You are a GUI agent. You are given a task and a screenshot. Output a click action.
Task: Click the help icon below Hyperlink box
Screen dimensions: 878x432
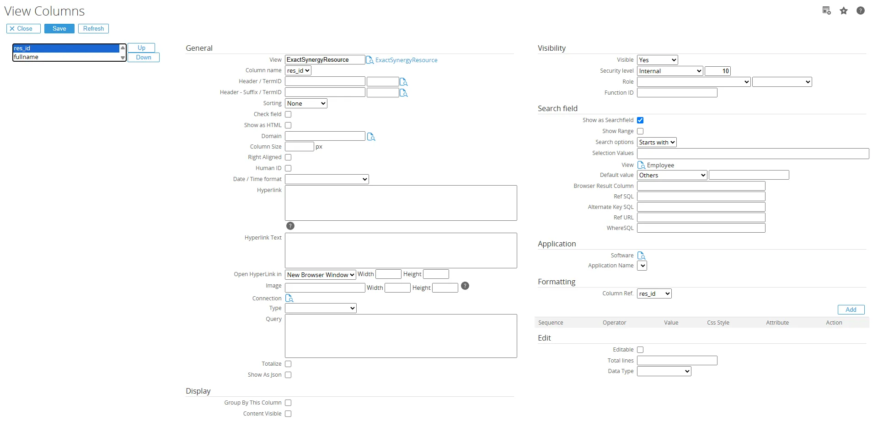290,226
